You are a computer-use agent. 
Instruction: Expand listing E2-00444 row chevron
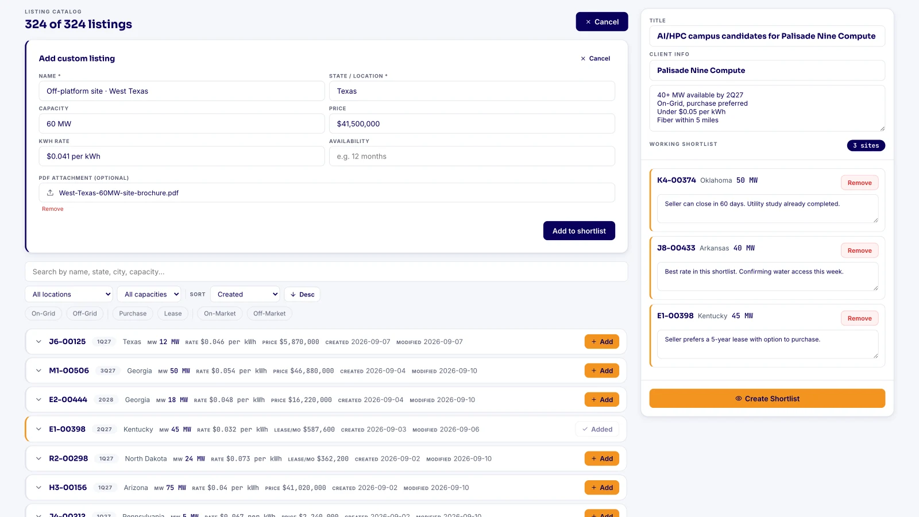38,400
